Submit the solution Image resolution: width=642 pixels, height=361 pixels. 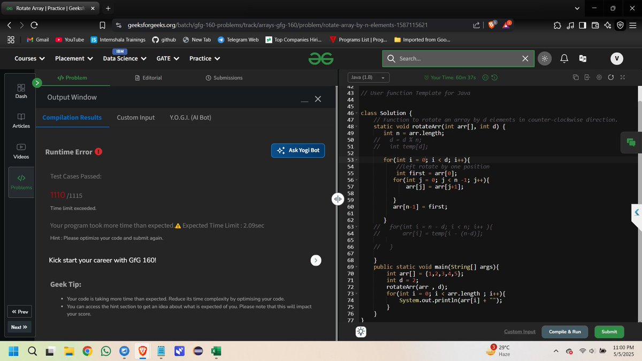(x=609, y=332)
